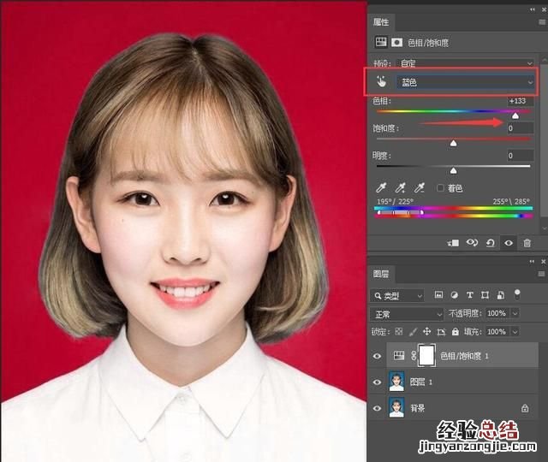This screenshot has height=462, width=548.
Task: Click the reset adjustment defaults icon
Action: [490, 243]
